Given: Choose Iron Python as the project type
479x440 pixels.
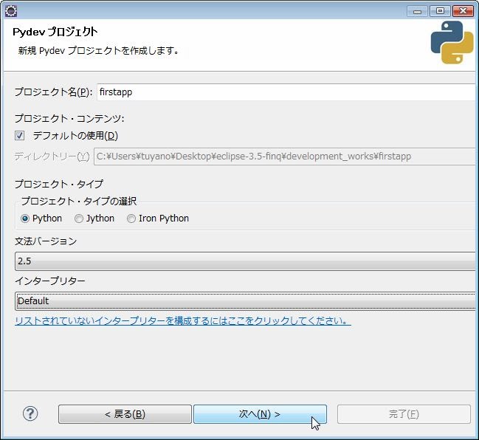Looking at the screenshot, I should (x=131, y=219).
